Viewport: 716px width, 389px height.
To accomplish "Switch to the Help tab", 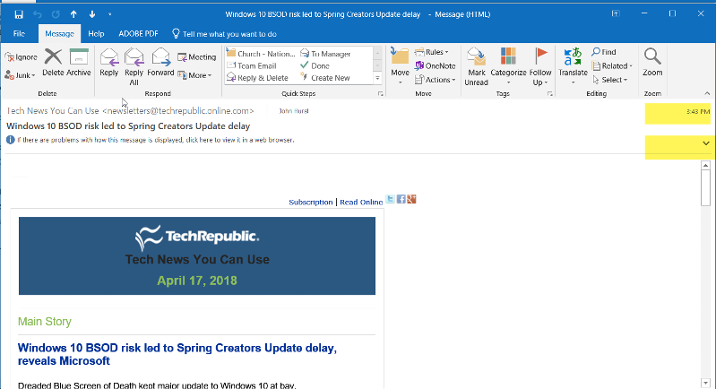I will [x=96, y=34].
